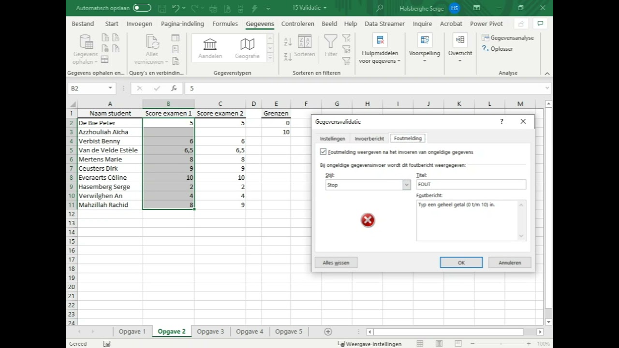Click the 'Score examen 2' header cell

tap(220, 114)
